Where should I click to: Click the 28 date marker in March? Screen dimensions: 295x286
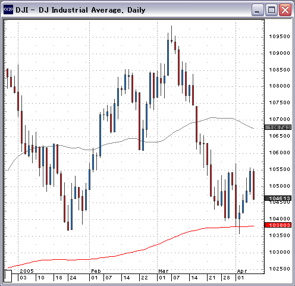[x=227, y=278]
